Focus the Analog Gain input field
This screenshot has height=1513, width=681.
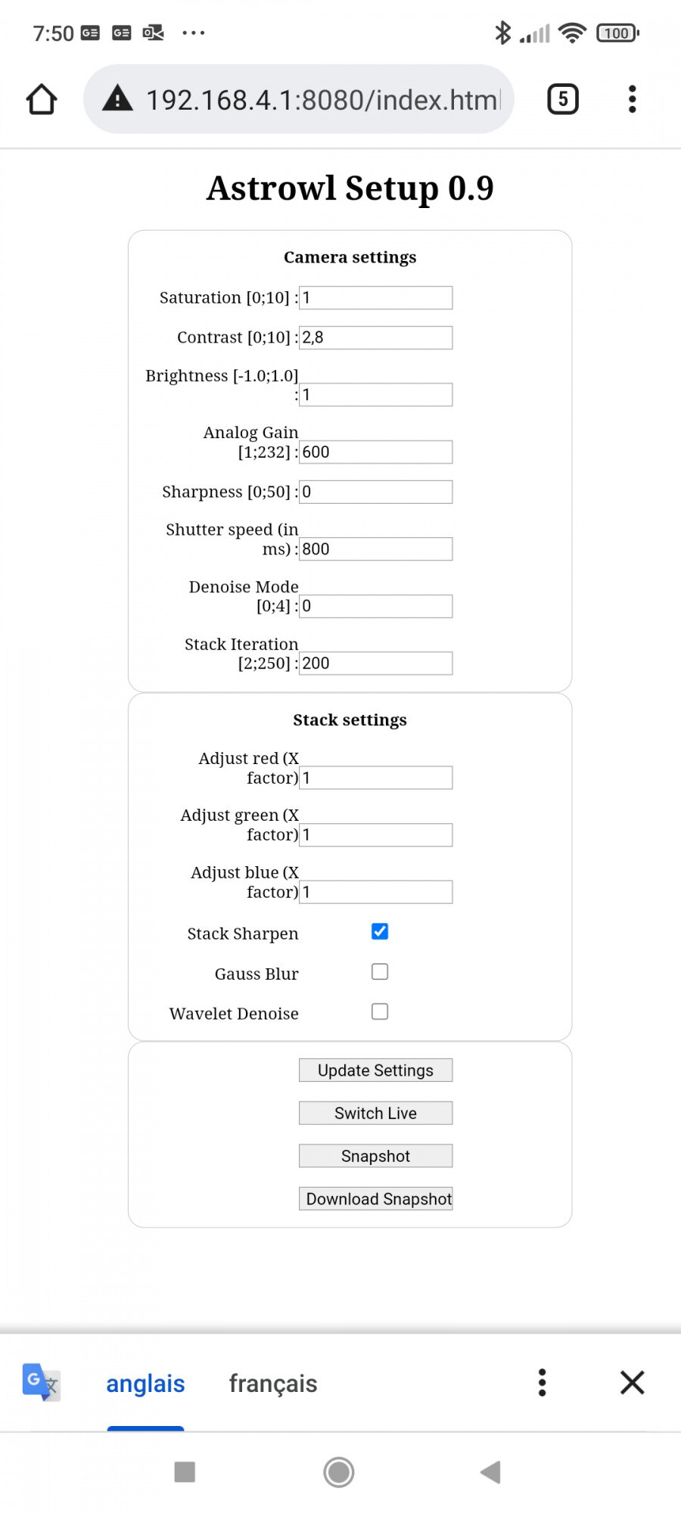pyautogui.click(x=375, y=452)
